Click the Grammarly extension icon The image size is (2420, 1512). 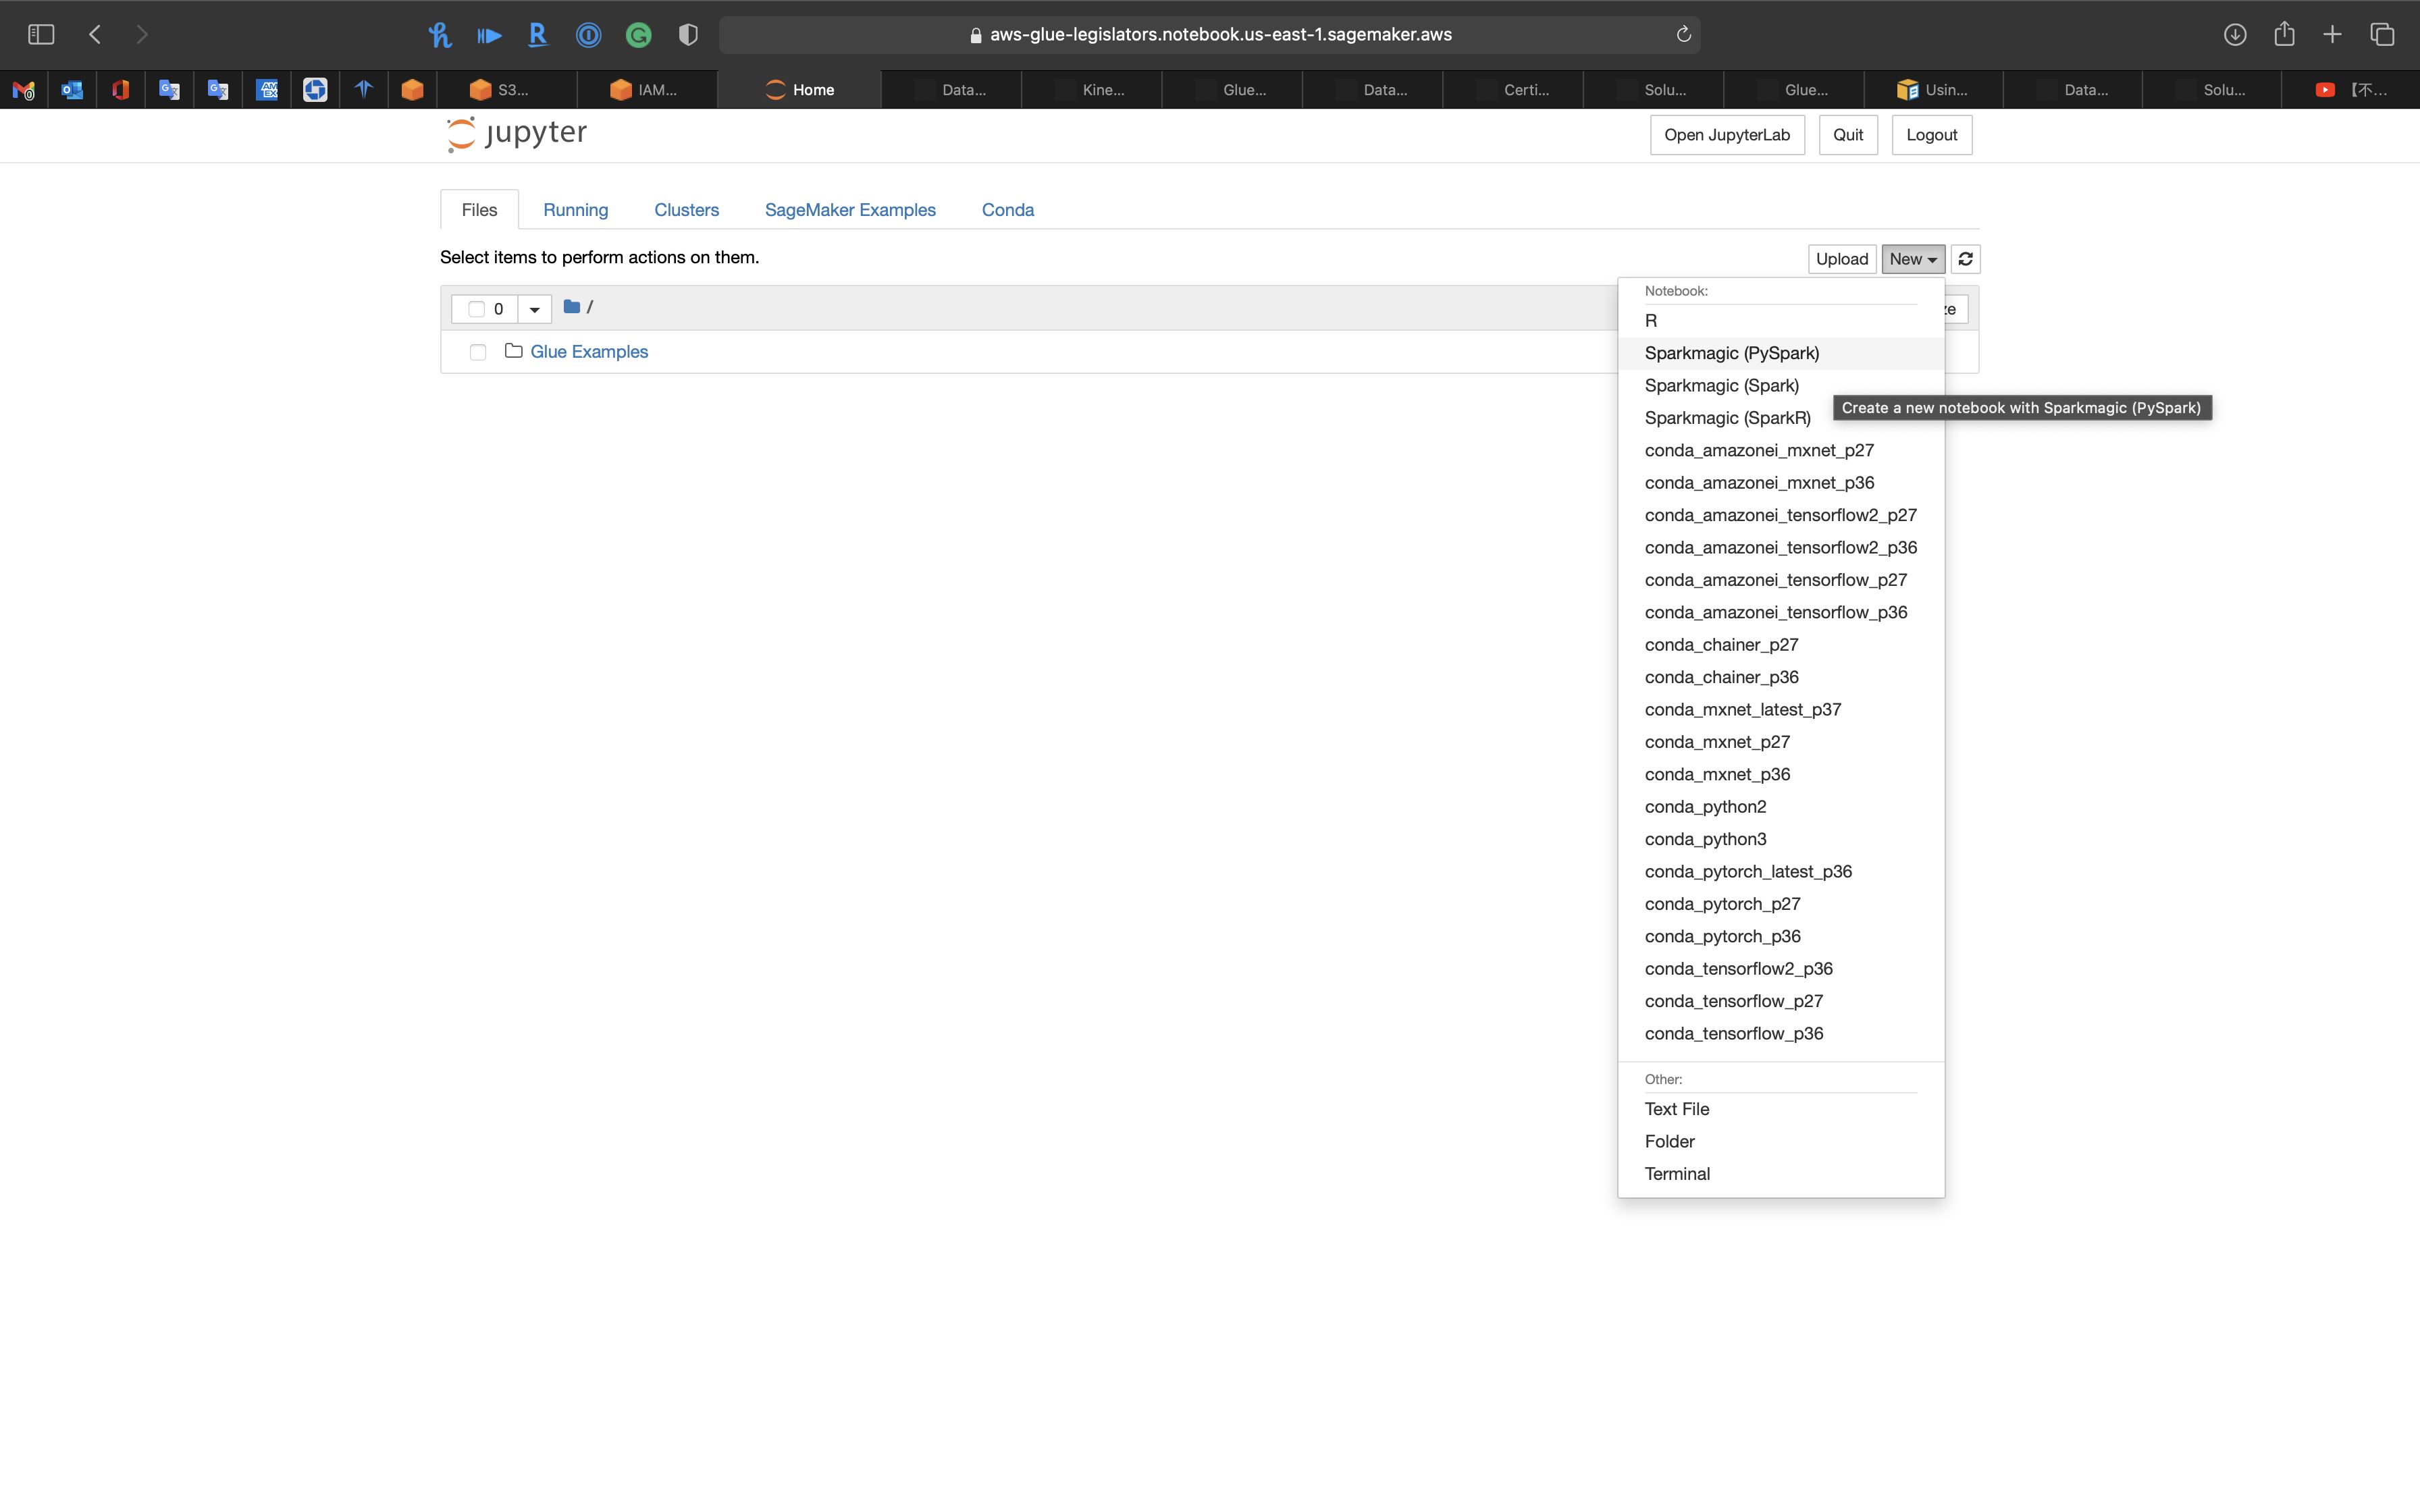point(638,35)
